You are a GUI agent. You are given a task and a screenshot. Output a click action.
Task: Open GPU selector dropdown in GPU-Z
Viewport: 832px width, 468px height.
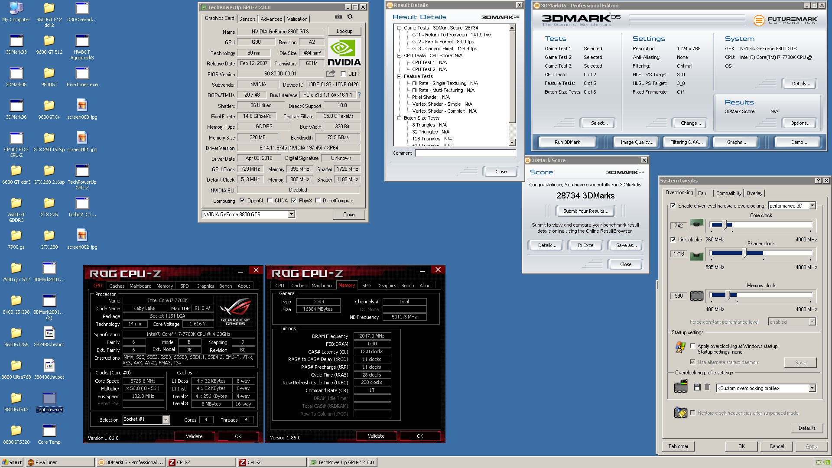(x=291, y=214)
